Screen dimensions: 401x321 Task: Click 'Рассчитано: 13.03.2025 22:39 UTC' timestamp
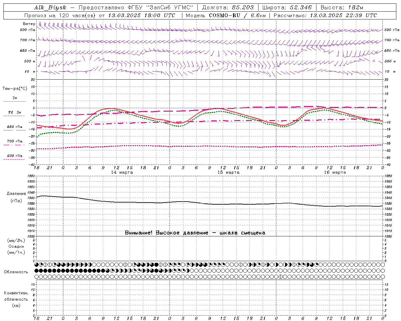(325, 15)
